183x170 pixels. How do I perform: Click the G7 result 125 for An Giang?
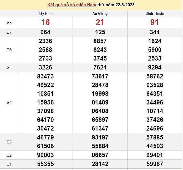100,32
